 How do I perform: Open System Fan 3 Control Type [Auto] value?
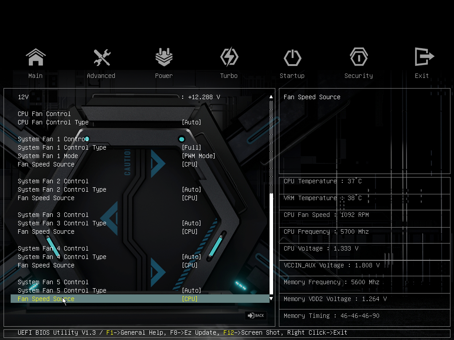192,223
